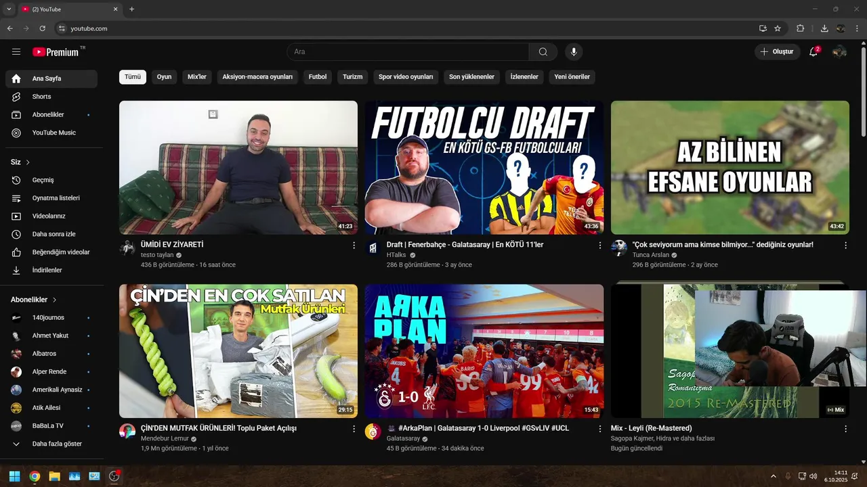The height and width of the screenshot is (487, 867).
Task: Click the Oluştur create button
Action: [x=778, y=51]
